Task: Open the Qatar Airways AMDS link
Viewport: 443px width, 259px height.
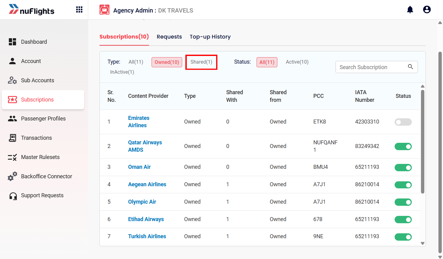Action: click(x=145, y=146)
